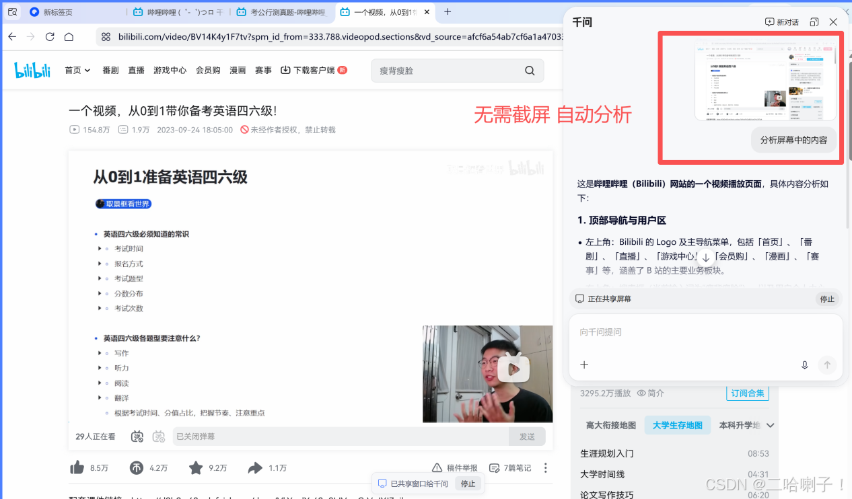Click the search magnifier in bilibili search box
Screen dimensions: 852x499
[530, 71]
